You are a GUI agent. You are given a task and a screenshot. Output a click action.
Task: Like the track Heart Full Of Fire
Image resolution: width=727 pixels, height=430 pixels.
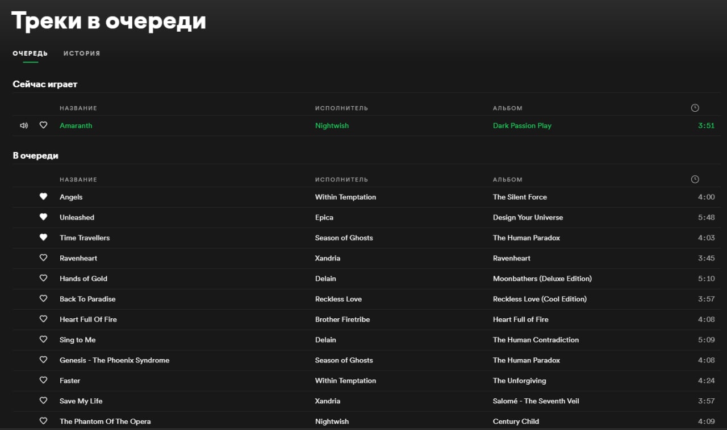(x=43, y=319)
